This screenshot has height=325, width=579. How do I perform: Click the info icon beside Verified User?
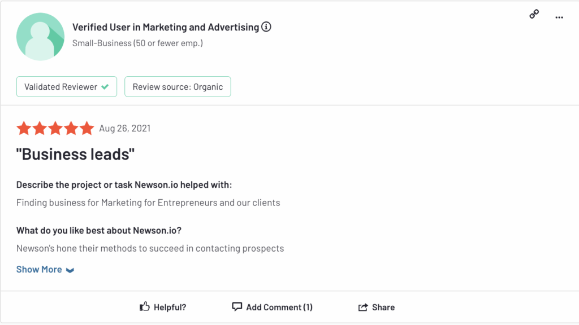coord(266,27)
